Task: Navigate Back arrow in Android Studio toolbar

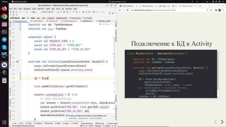Action: (20, 12)
